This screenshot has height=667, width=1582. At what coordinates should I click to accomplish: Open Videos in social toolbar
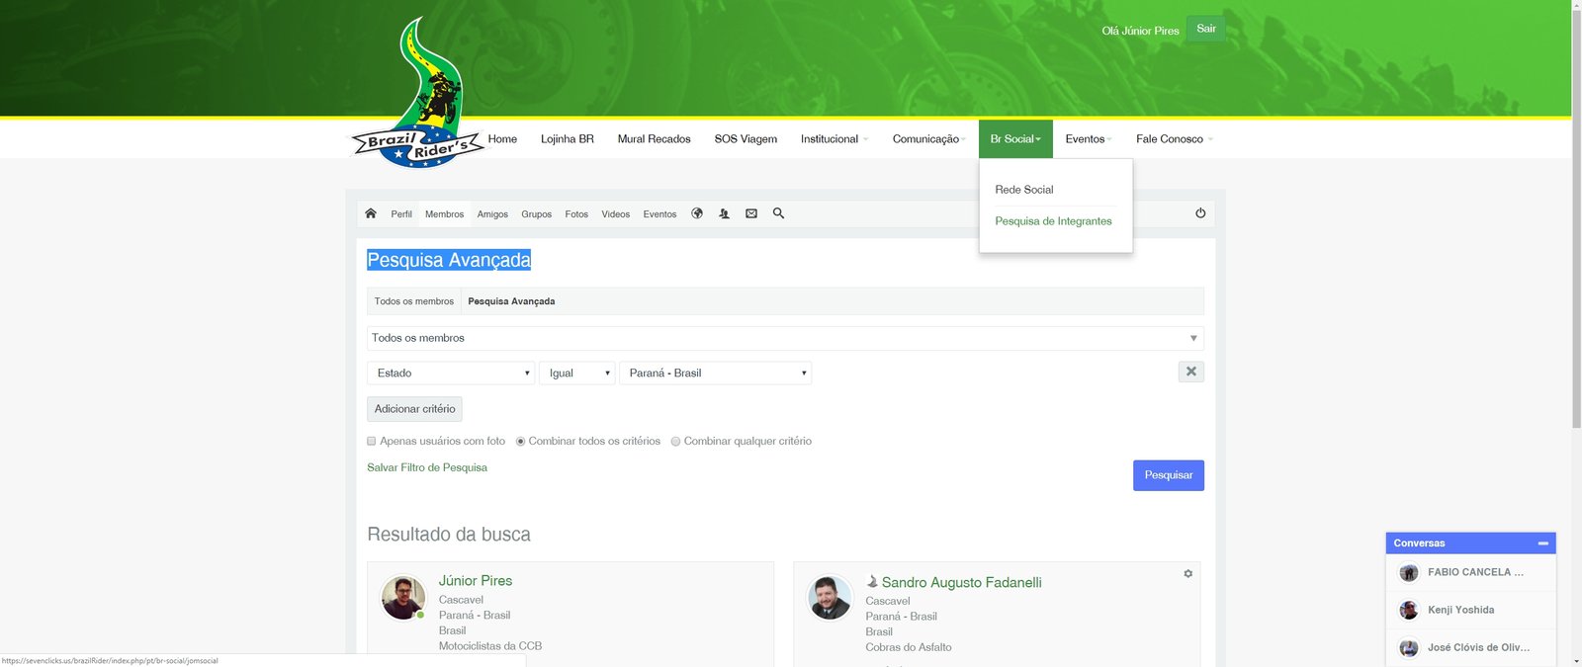(x=616, y=214)
